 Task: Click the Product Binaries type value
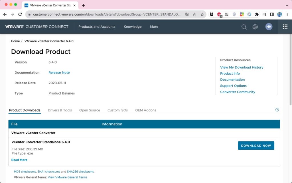(62, 93)
